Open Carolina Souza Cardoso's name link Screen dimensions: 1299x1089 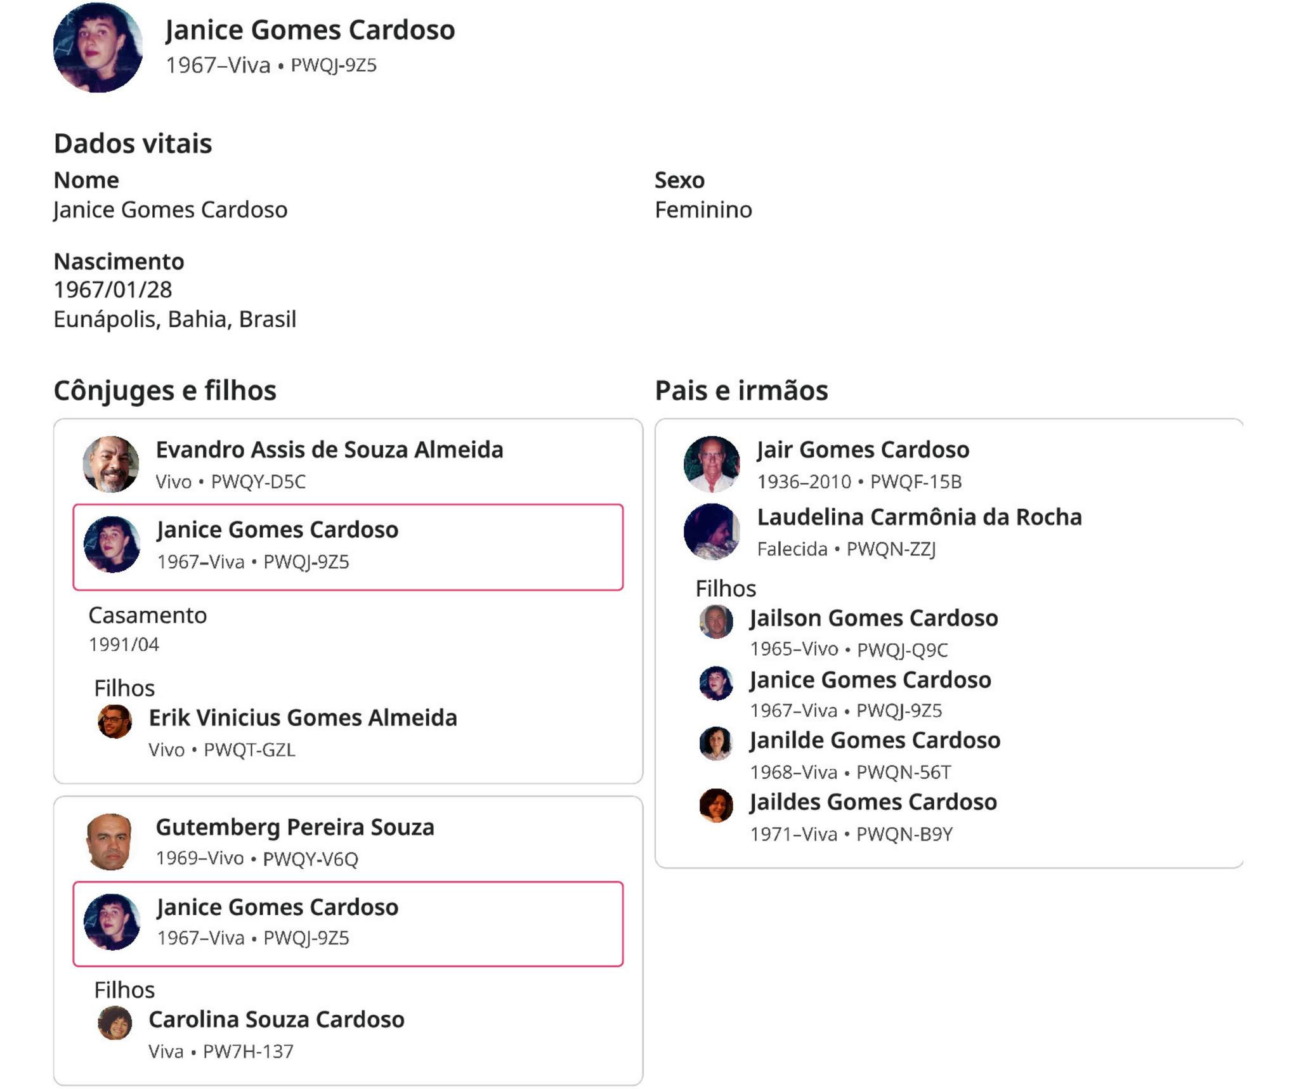pyautogui.click(x=277, y=1019)
